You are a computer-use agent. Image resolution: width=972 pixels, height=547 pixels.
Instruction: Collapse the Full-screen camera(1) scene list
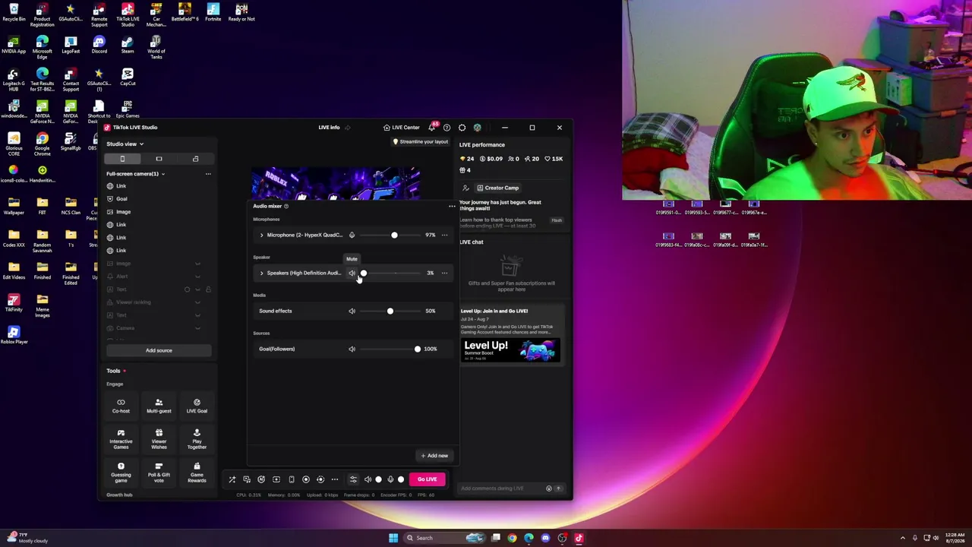pos(163,174)
